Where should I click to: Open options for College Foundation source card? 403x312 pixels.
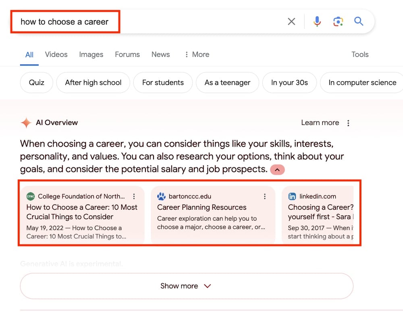click(134, 196)
